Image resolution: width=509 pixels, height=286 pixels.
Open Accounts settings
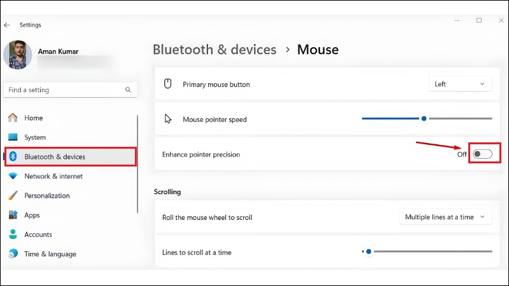pos(71,235)
